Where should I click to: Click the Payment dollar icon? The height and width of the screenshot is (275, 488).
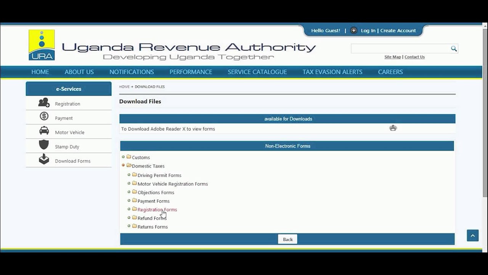(44, 116)
